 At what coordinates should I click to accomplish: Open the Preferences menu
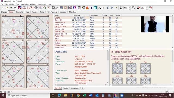click(x=24, y=4)
